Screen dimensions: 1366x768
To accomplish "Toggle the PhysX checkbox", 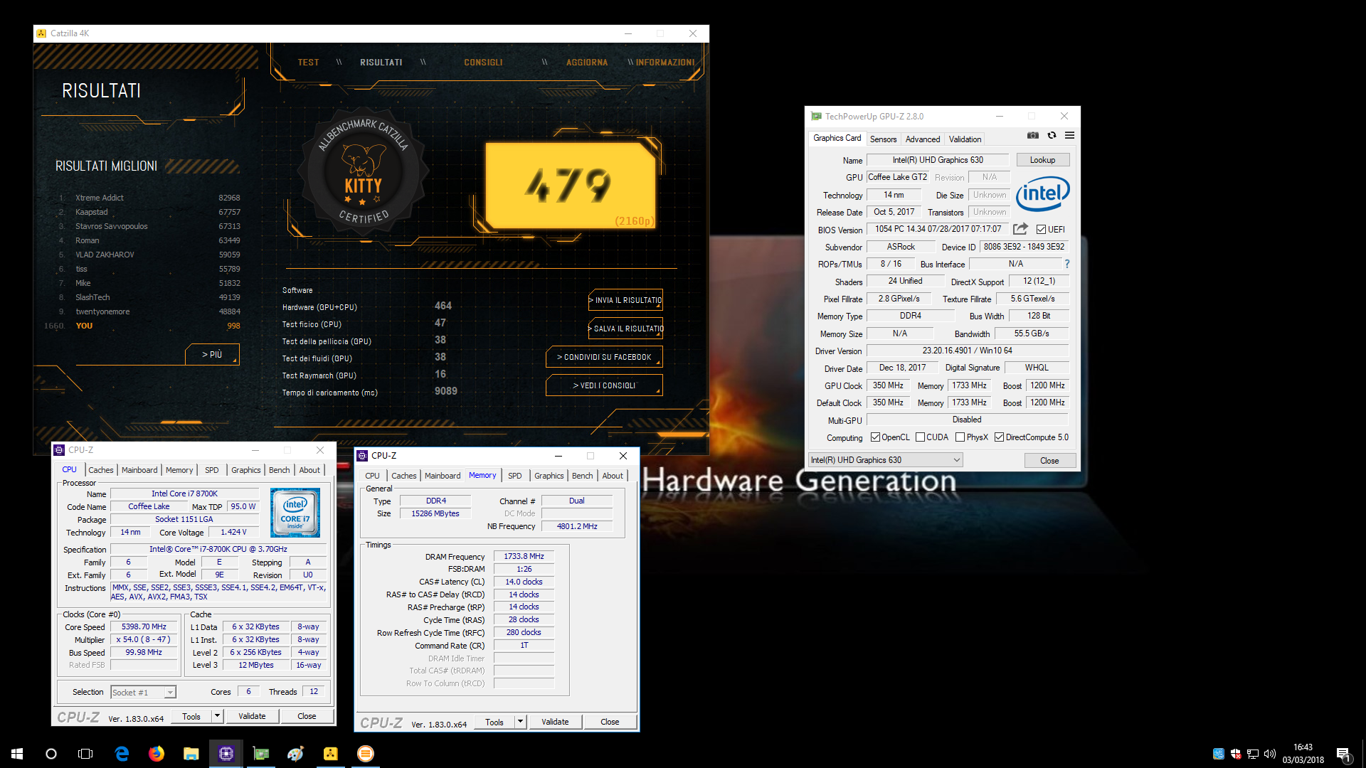I will click(x=960, y=437).
